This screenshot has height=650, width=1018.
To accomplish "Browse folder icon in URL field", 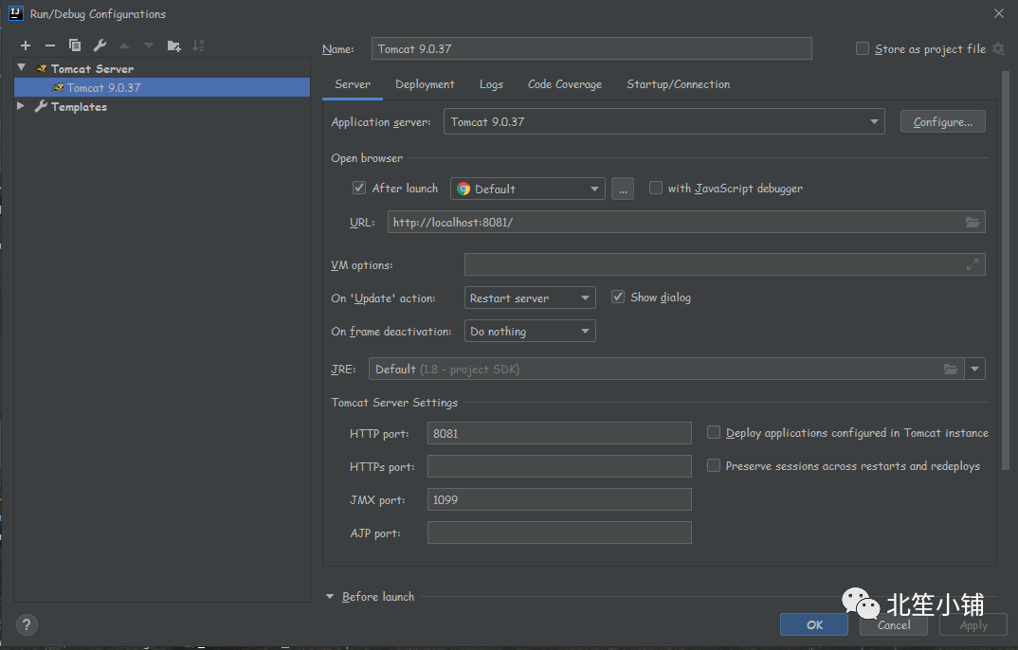I will tap(972, 222).
